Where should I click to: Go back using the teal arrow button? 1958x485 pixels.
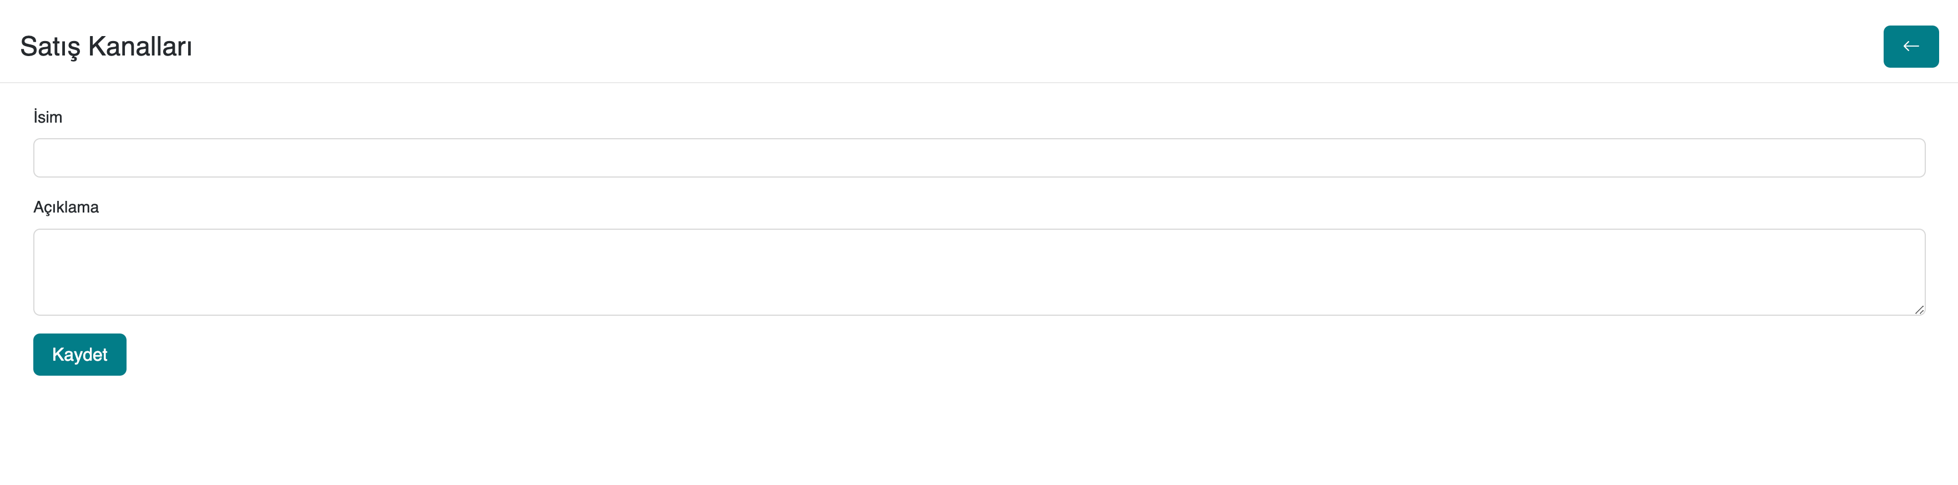1910,47
